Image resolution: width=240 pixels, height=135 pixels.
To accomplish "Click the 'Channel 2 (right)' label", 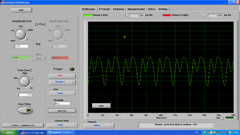I will pos(180,15).
